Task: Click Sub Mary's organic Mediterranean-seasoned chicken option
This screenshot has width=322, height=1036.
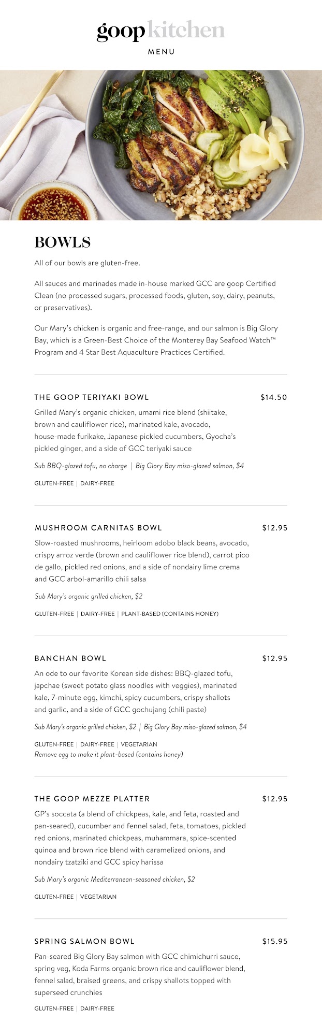Action: click(114, 879)
